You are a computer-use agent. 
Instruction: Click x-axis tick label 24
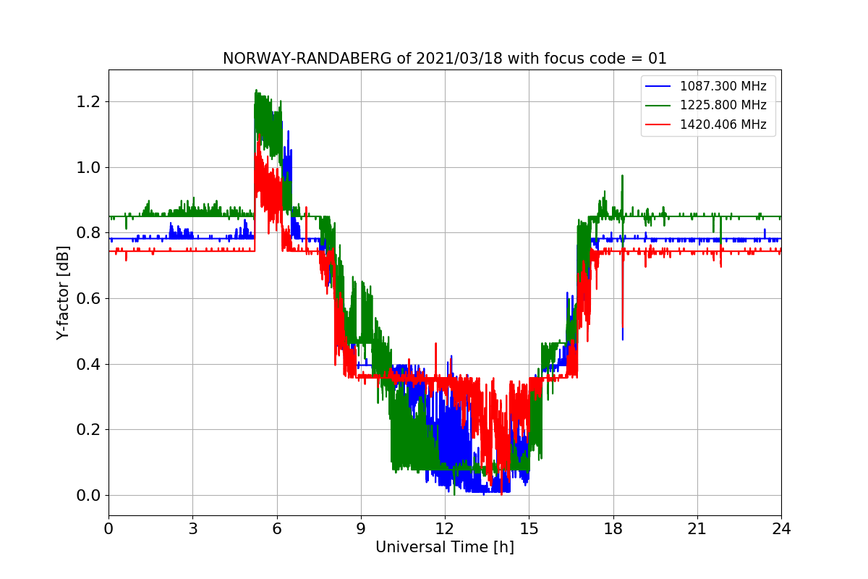(x=781, y=529)
